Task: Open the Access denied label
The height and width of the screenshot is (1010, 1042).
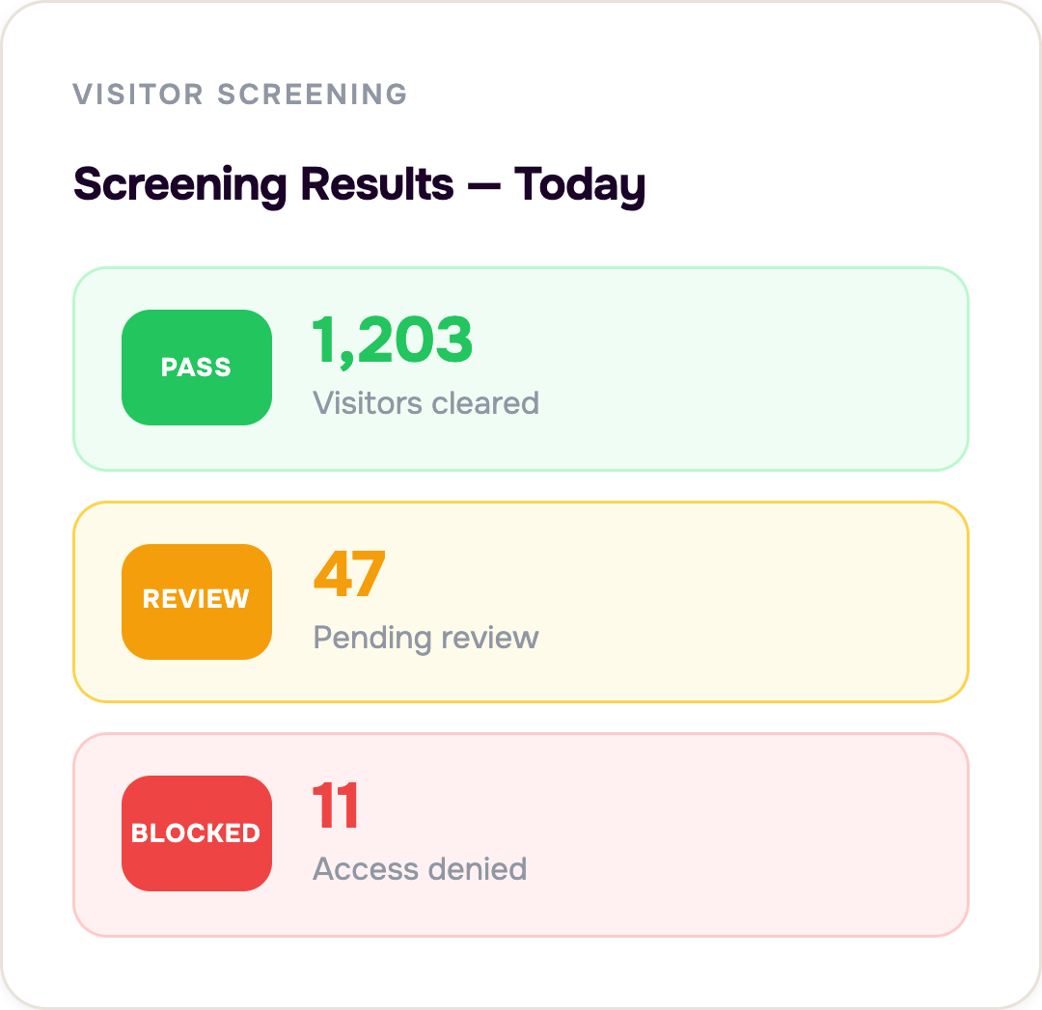Action: click(x=420, y=868)
